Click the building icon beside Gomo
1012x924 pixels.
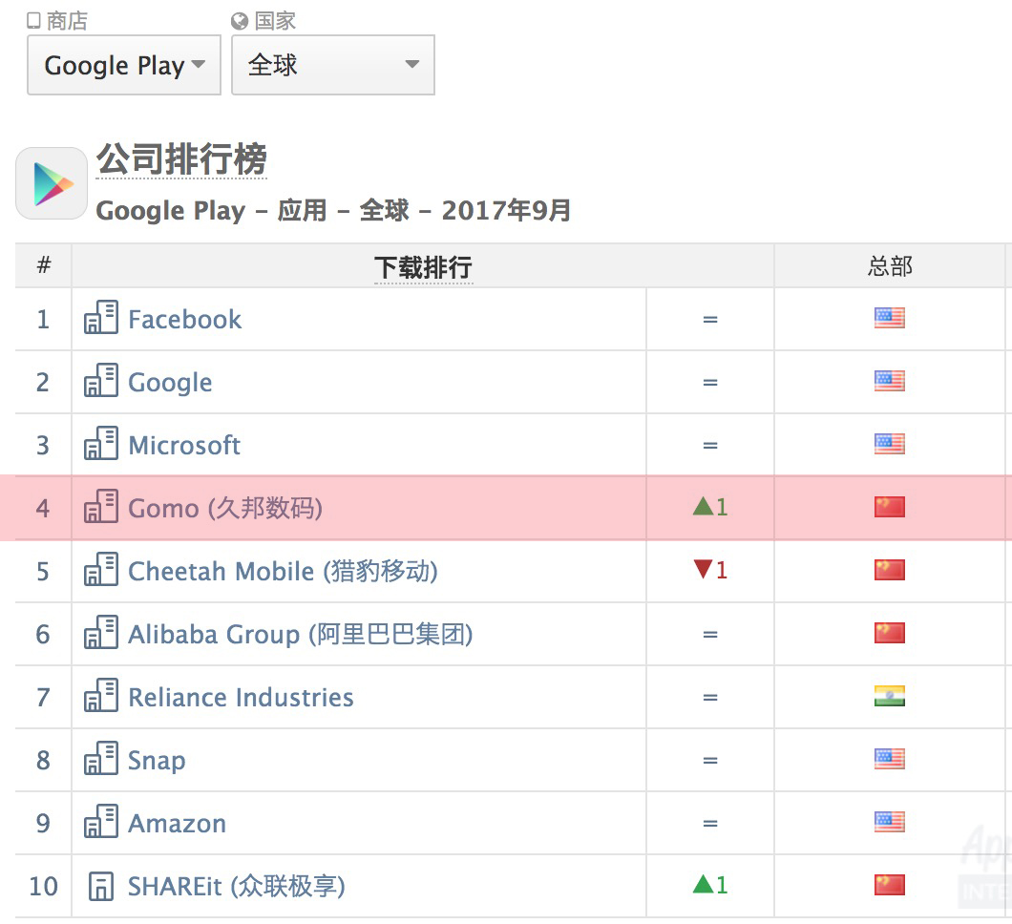(x=100, y=506)
